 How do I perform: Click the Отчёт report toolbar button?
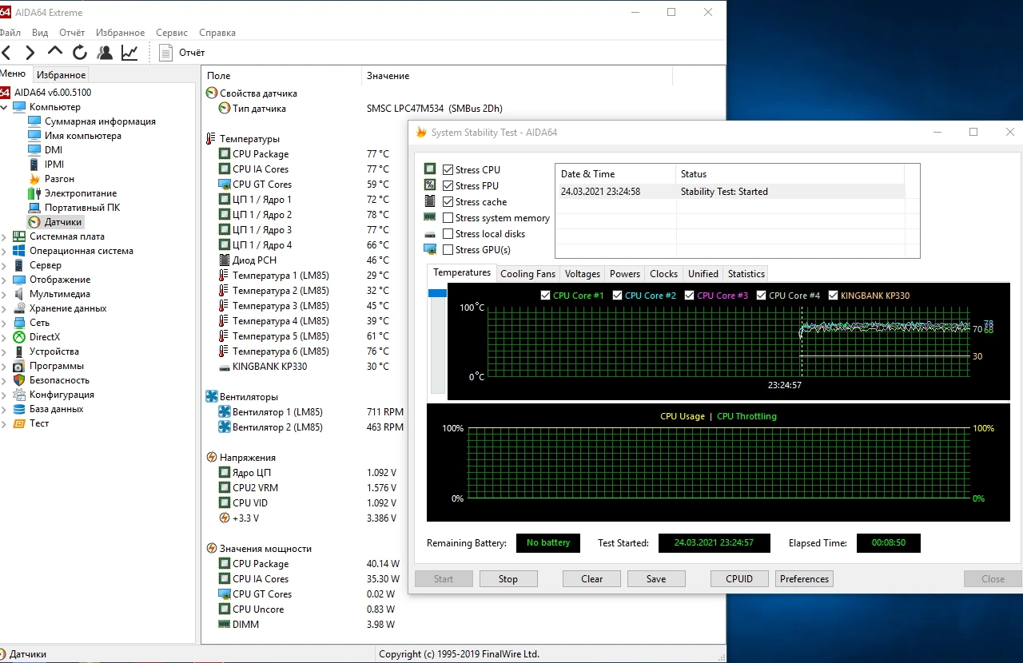point(183,53)
